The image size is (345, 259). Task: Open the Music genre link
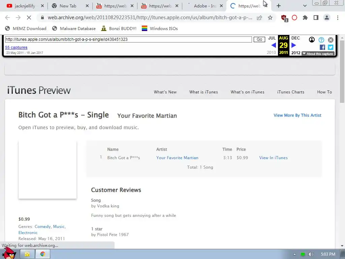pos(59,226)
